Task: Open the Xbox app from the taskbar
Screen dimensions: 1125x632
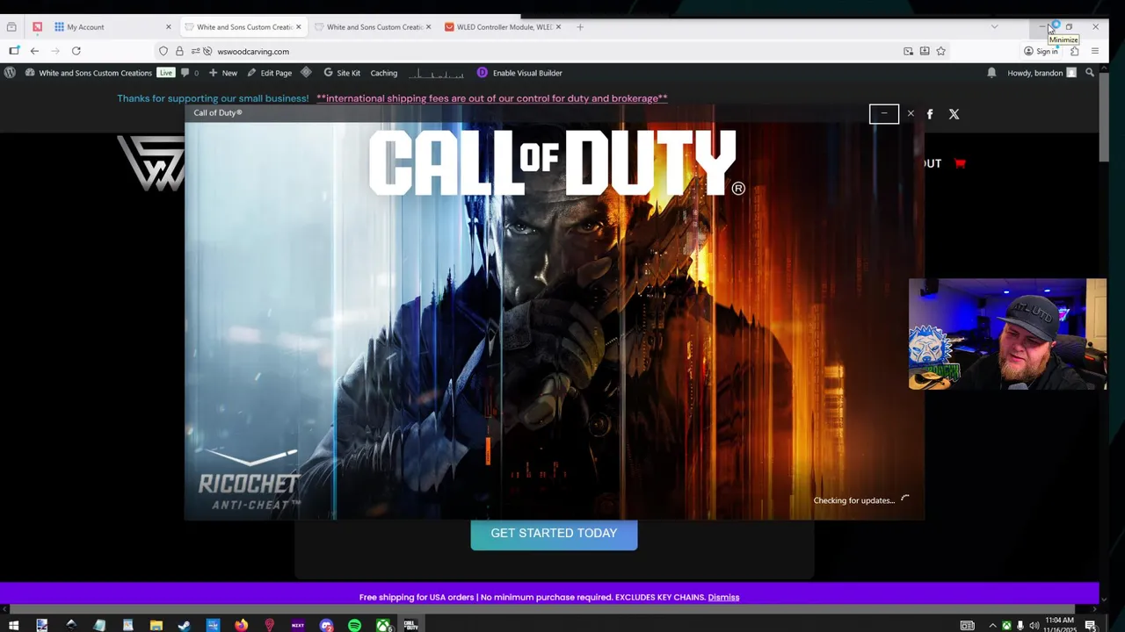Action: click(383, 625)
